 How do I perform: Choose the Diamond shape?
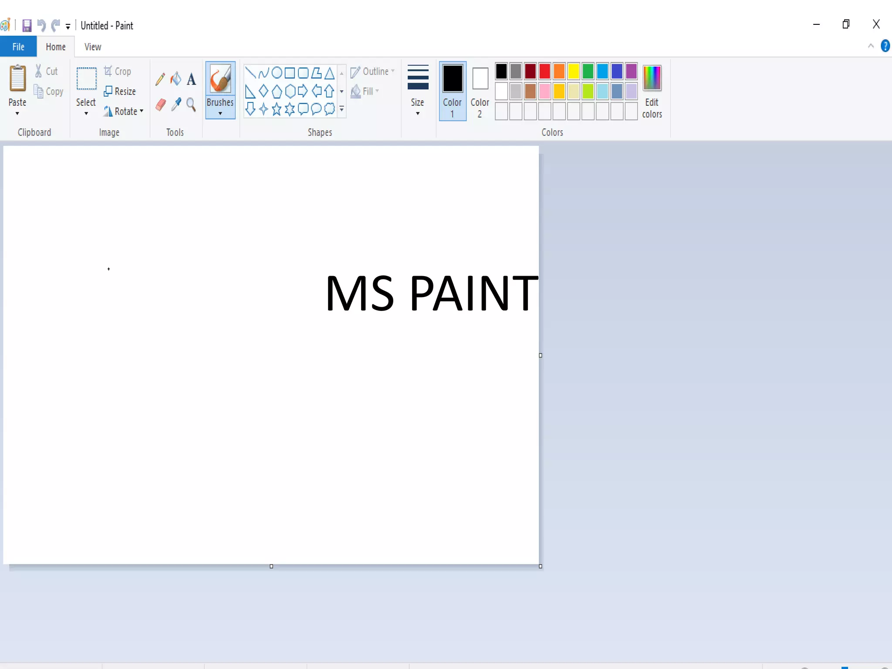pos(264,91)
